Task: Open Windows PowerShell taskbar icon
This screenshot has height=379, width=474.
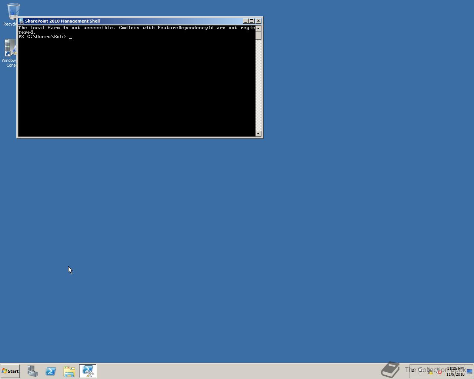Action: tap(51, 371)
